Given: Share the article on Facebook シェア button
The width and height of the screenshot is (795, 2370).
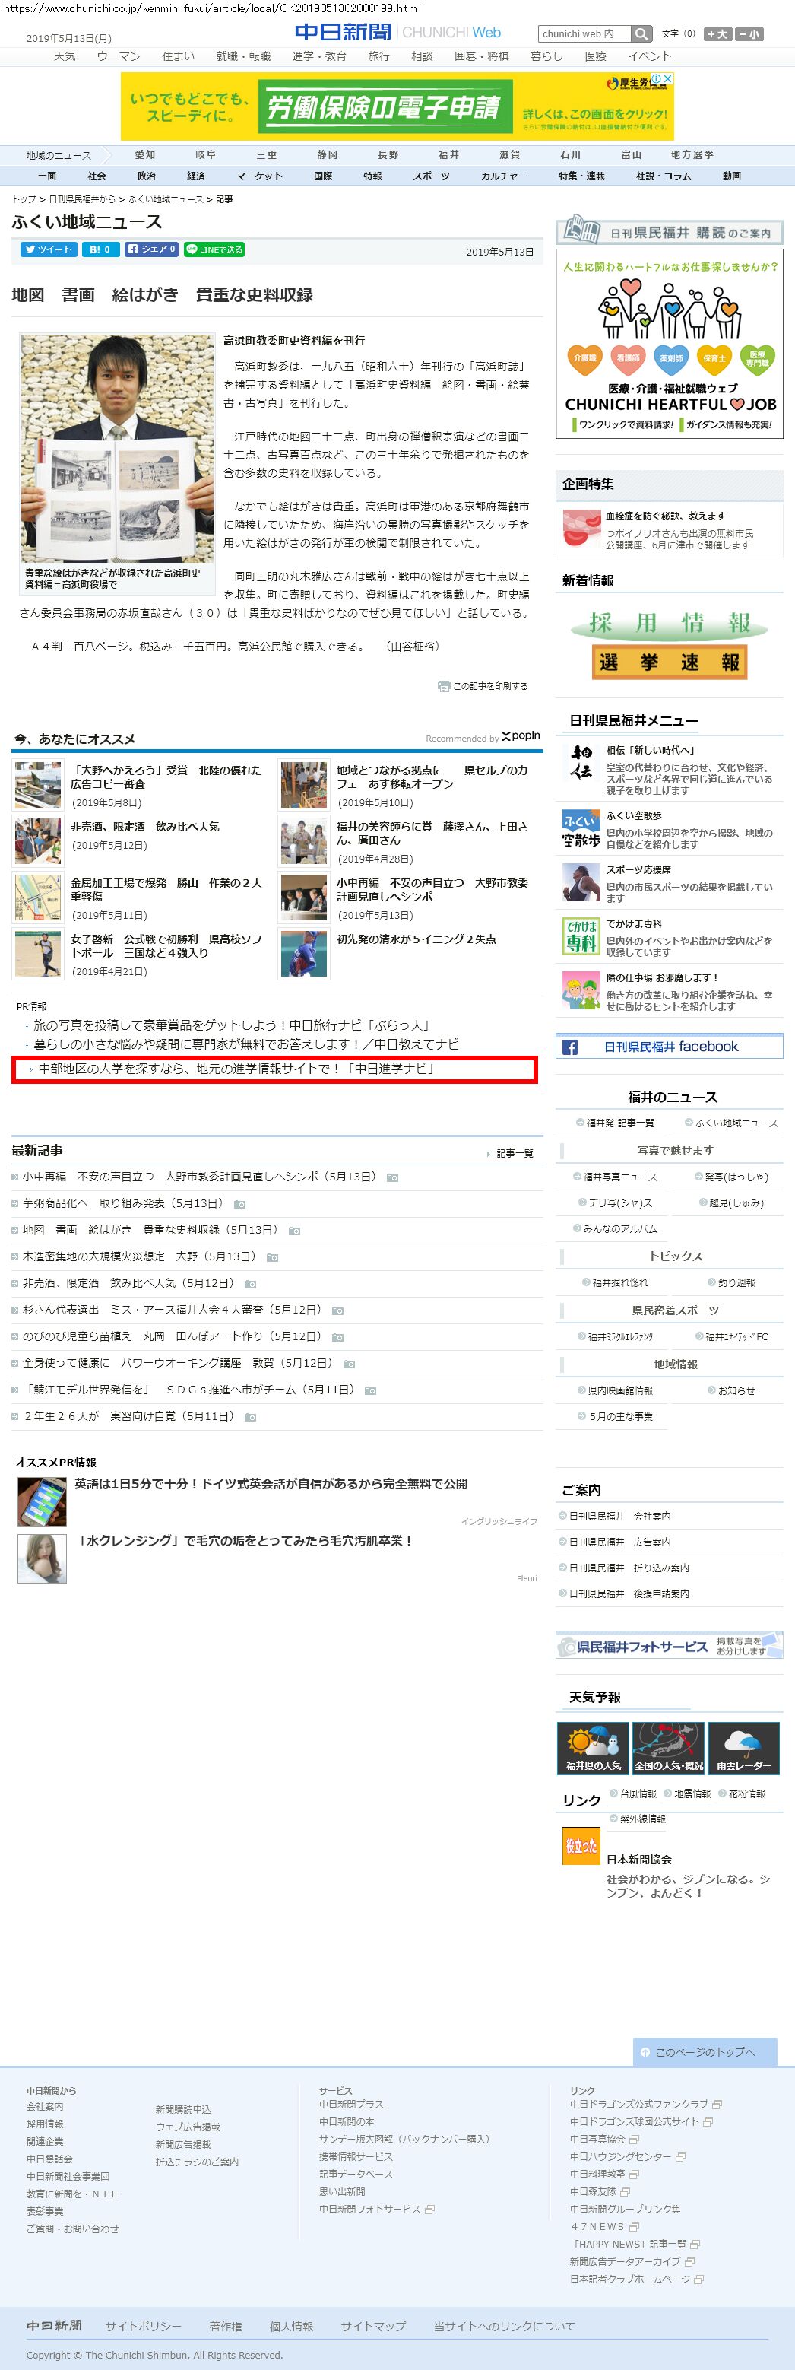Looking at the screenshot, I should click(150, 249).
